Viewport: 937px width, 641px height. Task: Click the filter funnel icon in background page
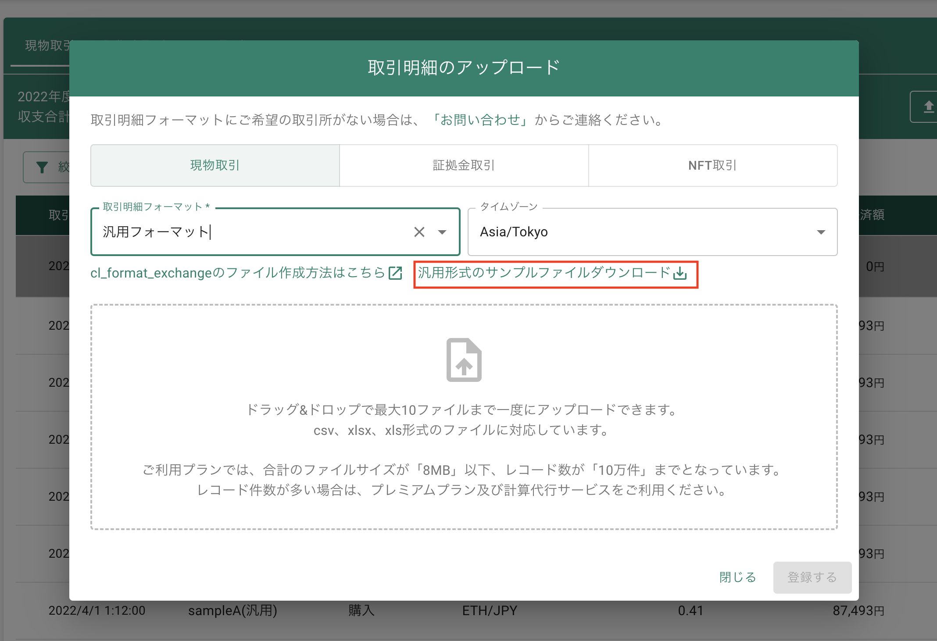42,167
